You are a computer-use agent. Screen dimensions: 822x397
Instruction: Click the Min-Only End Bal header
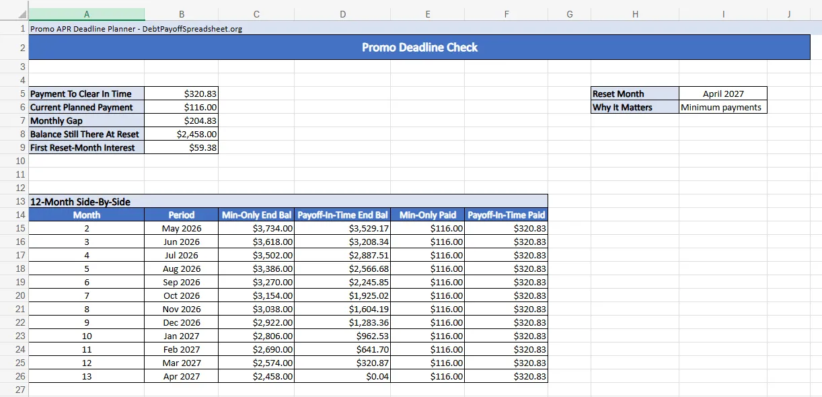click(256, 215)
